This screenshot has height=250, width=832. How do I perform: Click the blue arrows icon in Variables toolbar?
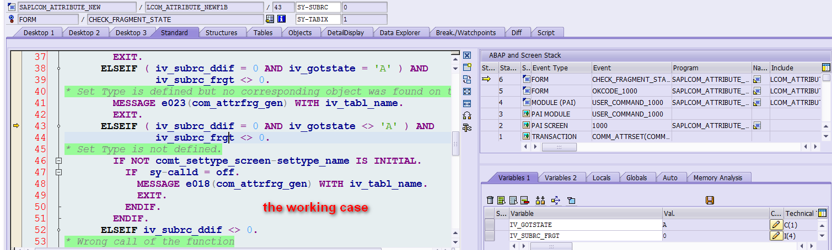[556, 201]
